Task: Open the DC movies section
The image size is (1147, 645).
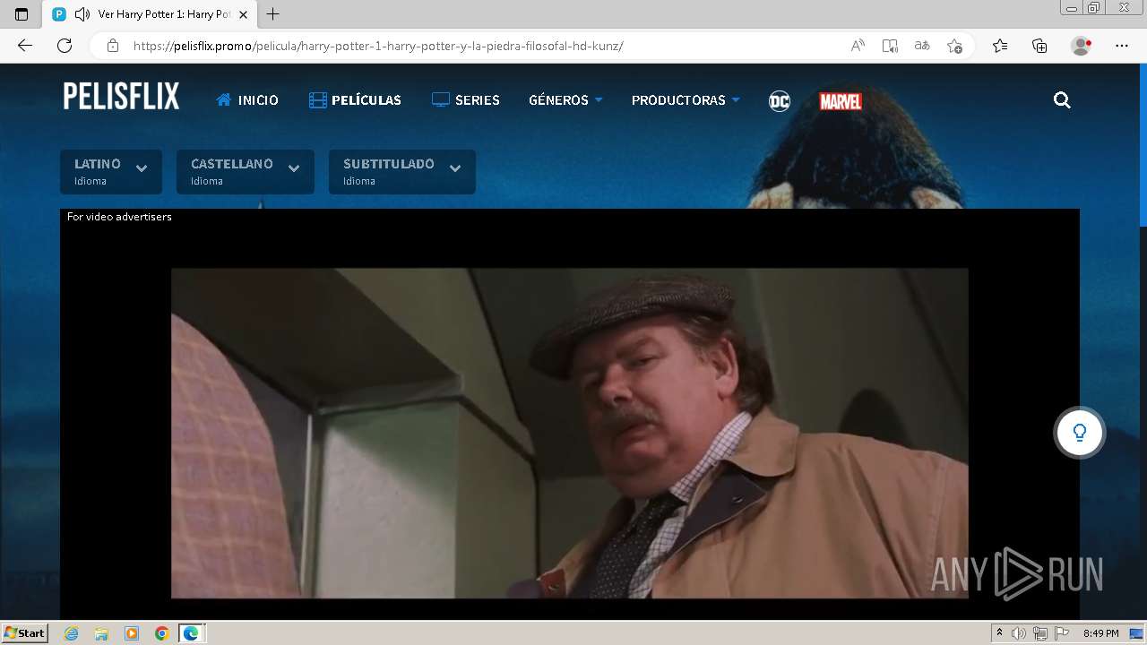Action: pos(780,101)
